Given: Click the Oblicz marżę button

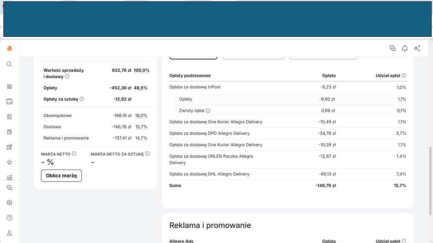Looking at the screenshot, I should point(61,176).
